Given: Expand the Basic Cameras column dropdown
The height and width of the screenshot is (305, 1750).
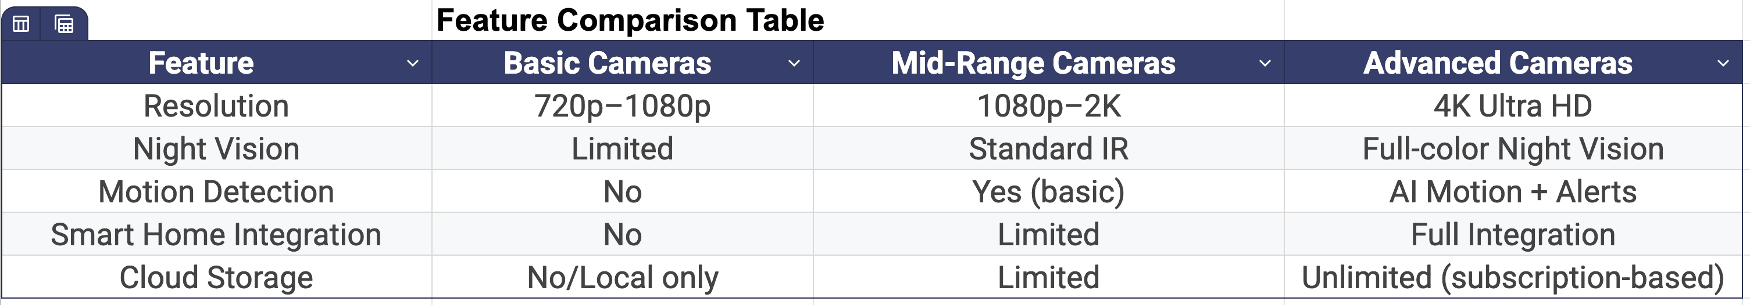Looking at the screenshot, I should click(x=794, y=63).
